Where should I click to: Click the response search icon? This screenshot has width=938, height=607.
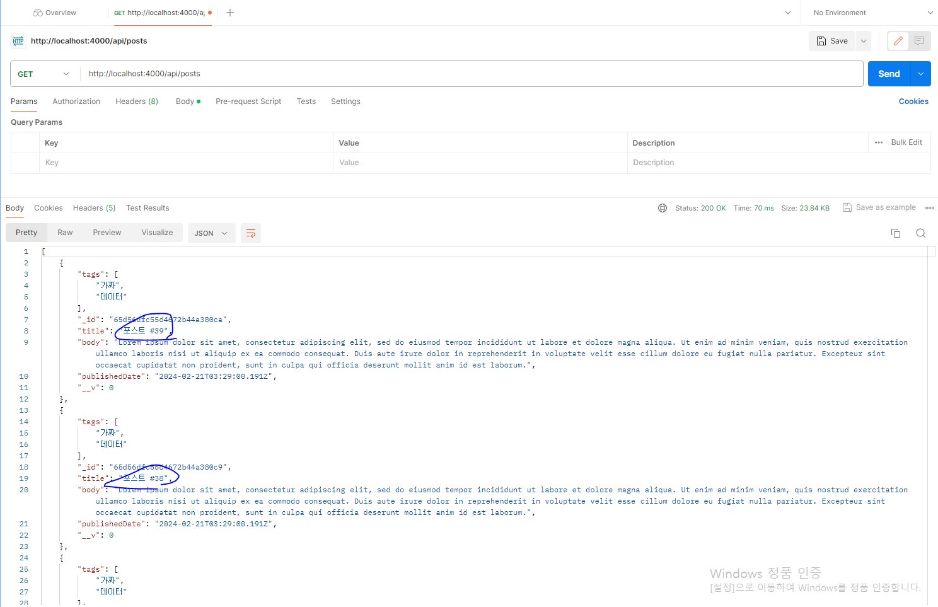point(921,233)
